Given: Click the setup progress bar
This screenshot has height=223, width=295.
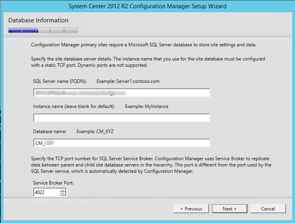Looking at the screenshot, I should coord(43,30).
